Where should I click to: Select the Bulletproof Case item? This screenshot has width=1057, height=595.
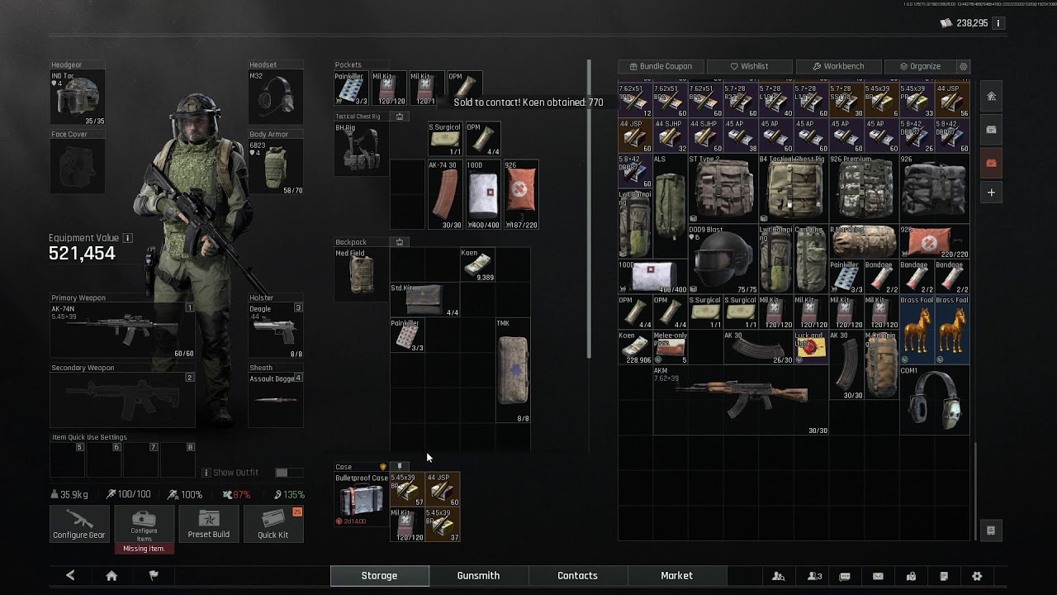[362, 500]
